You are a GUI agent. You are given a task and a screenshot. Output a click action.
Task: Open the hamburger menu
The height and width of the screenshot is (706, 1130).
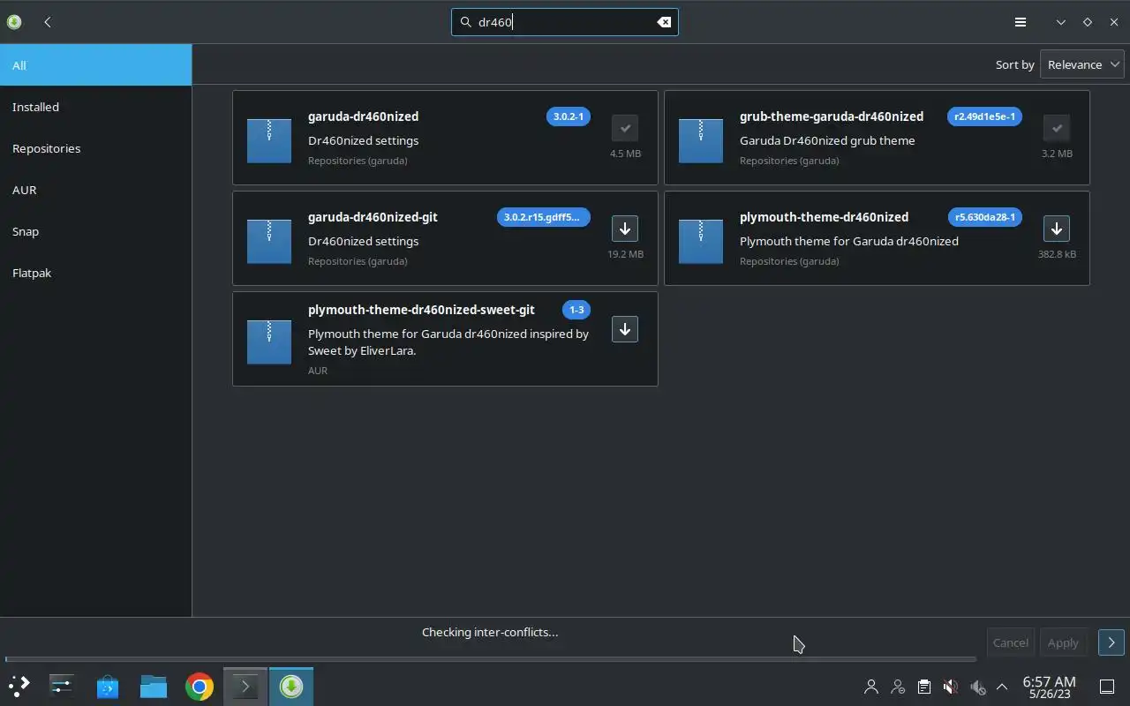1021,22
